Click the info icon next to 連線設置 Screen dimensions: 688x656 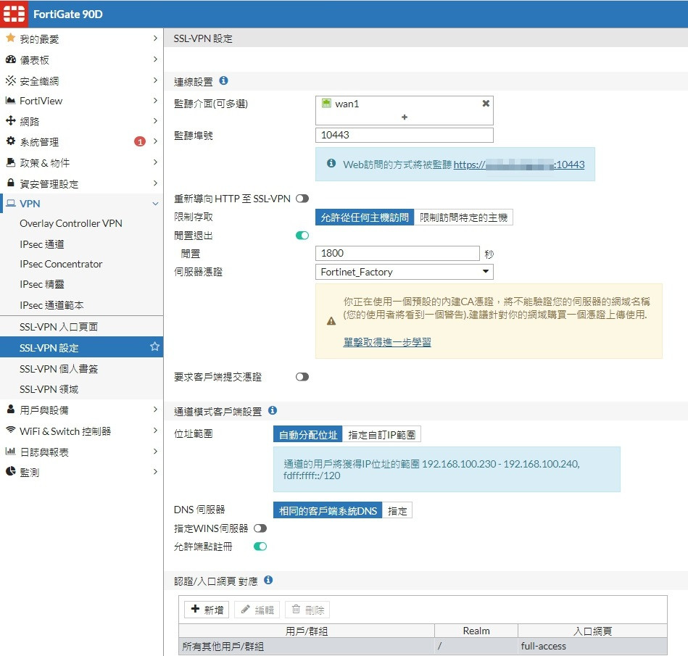click(x=223, y=80)
